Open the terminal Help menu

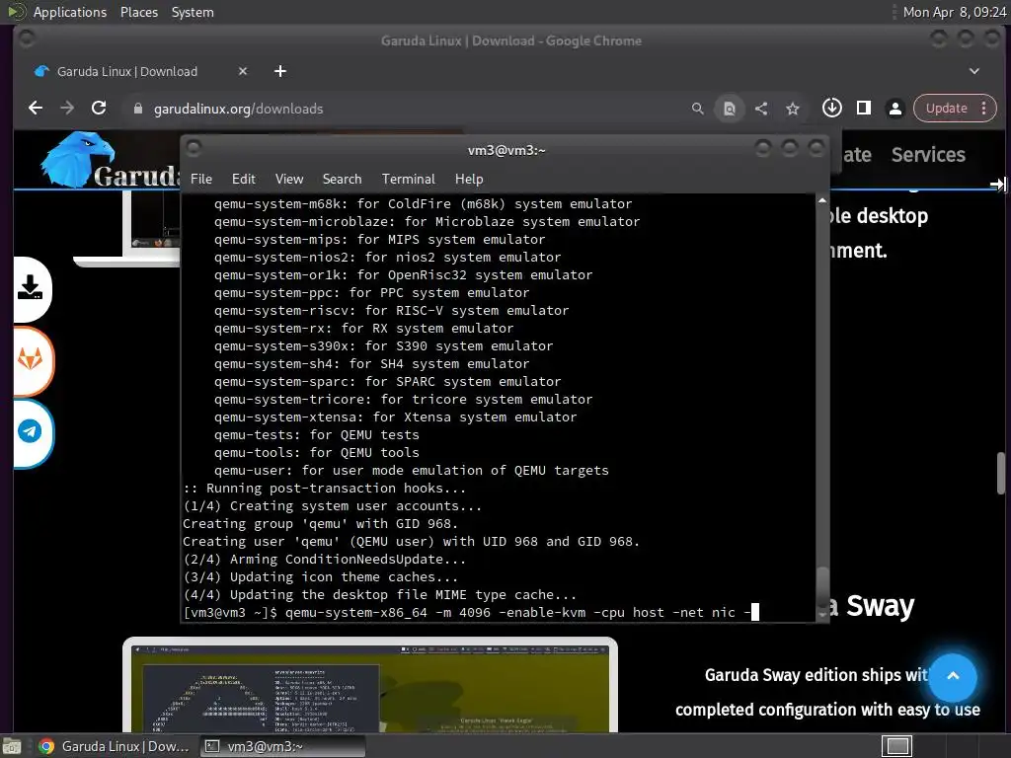point(469,179)
